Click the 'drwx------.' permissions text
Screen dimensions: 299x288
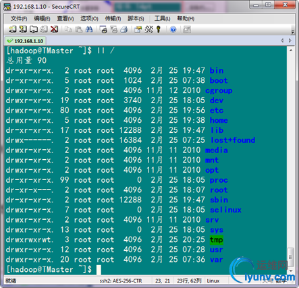coord(30,140)
